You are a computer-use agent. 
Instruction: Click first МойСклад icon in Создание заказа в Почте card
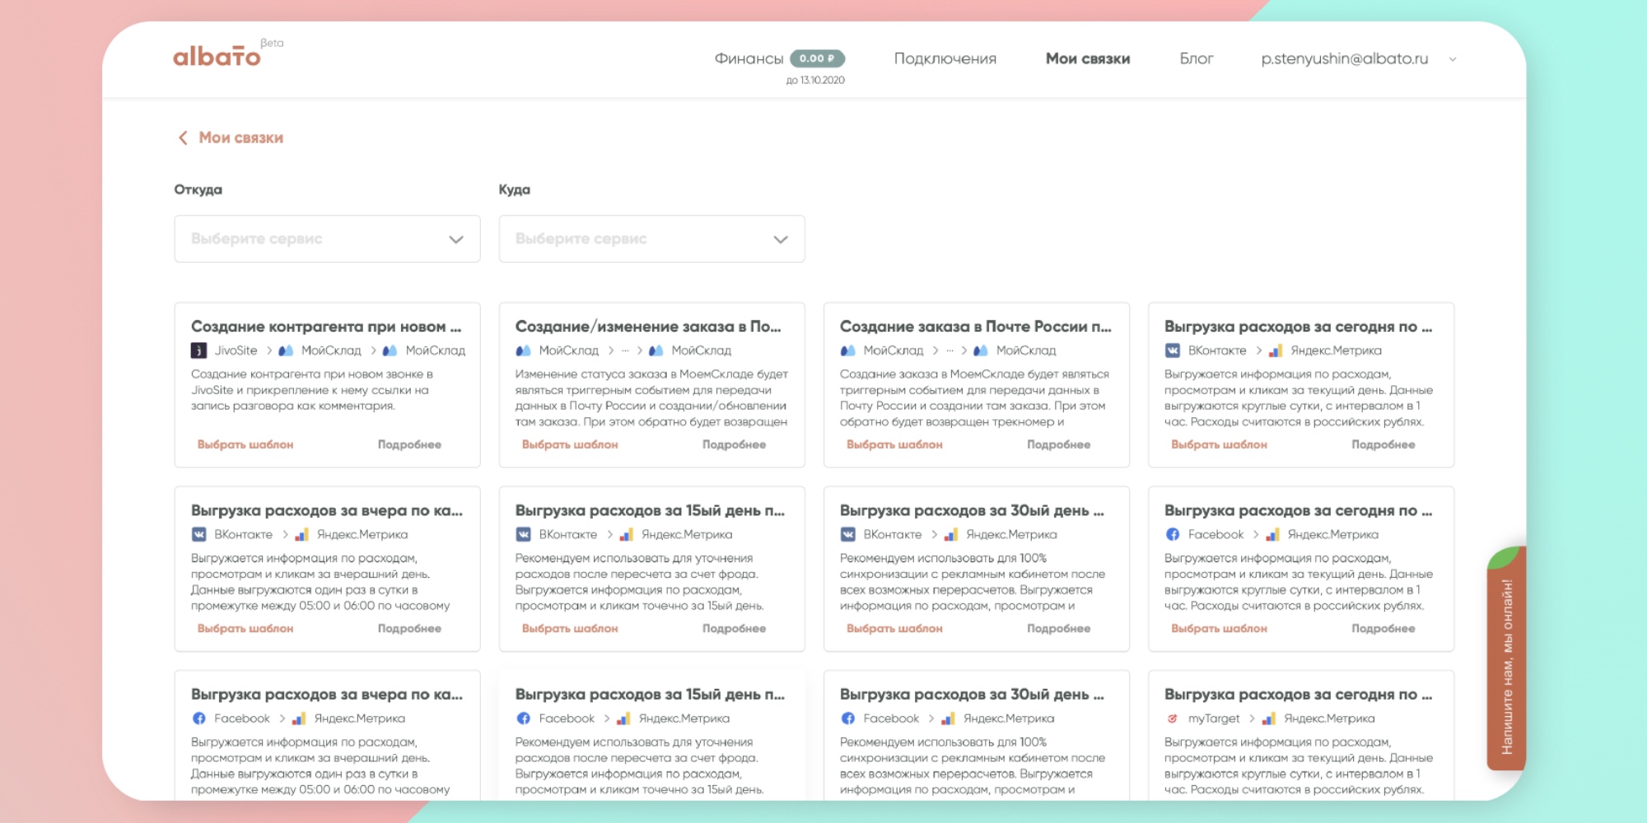[848, 351]
